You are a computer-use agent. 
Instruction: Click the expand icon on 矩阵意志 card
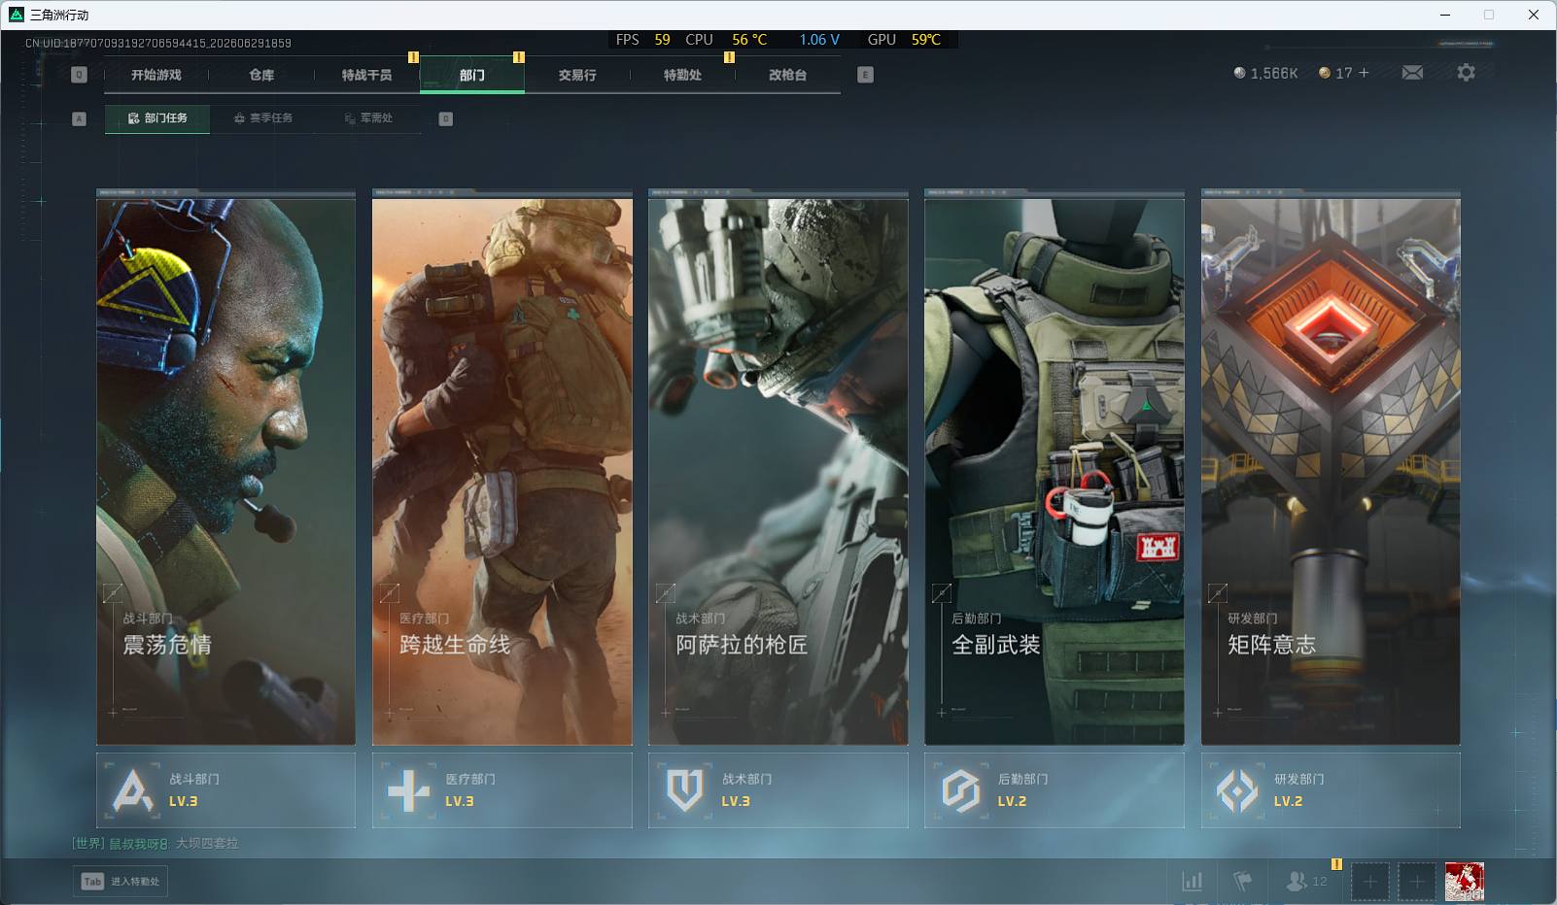[x=1218, y=593]
